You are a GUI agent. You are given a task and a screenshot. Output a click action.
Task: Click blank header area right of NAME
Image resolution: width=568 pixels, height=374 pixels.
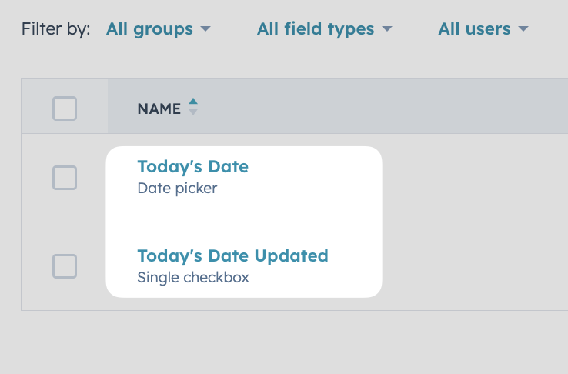point(380,106)
